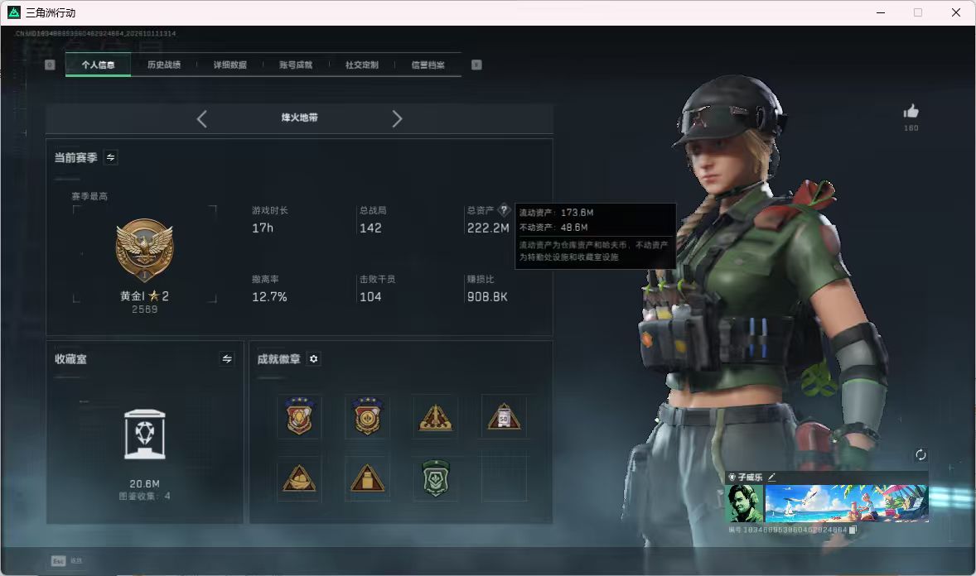This screenshot has width=976, height=576.
Task: Copy the player ID number
Action: tap(853, 530)
